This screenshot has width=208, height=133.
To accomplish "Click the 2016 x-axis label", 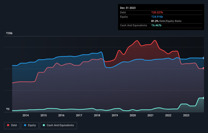I will click(x=61, y=115).
